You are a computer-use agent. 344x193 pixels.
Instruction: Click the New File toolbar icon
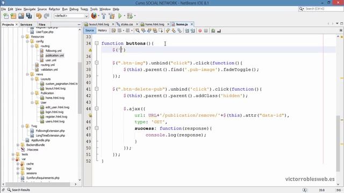click(x=6, y=16)
